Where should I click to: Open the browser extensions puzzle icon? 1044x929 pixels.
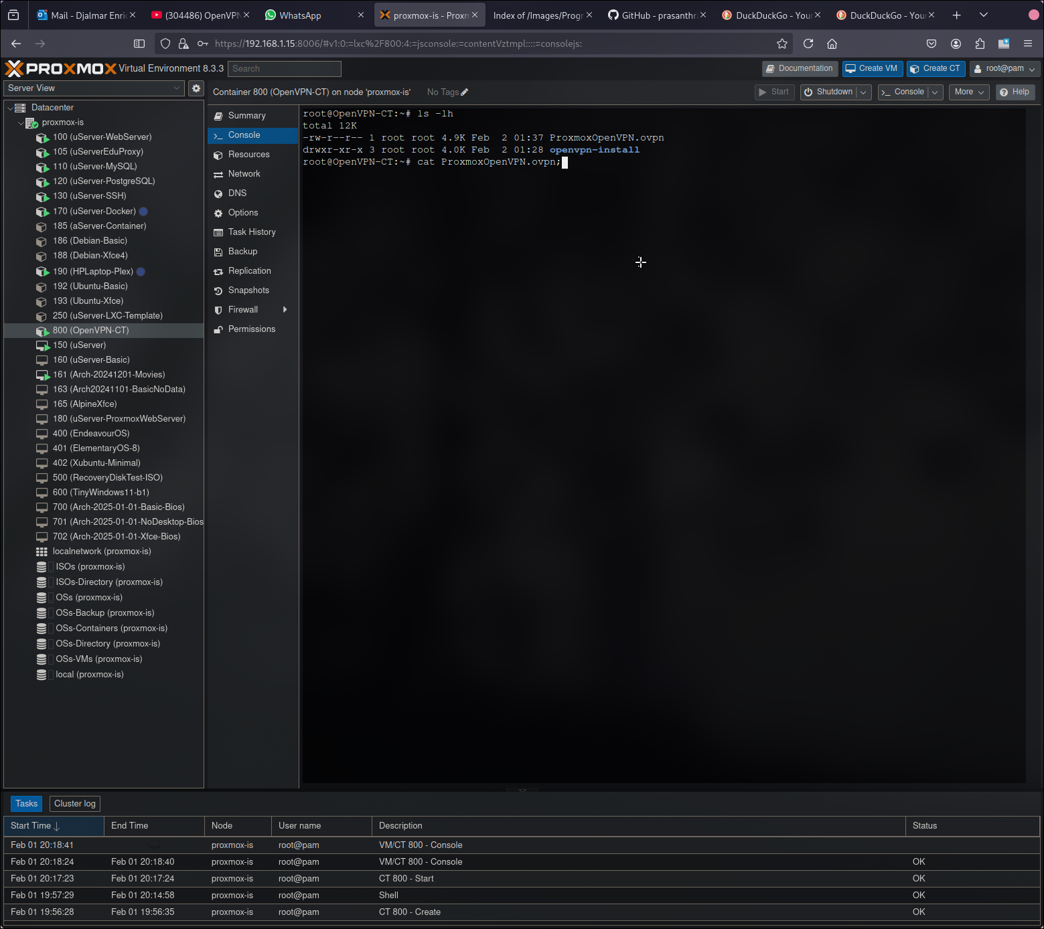pos(980,44)
